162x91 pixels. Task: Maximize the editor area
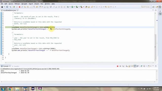tap(156, 10)
